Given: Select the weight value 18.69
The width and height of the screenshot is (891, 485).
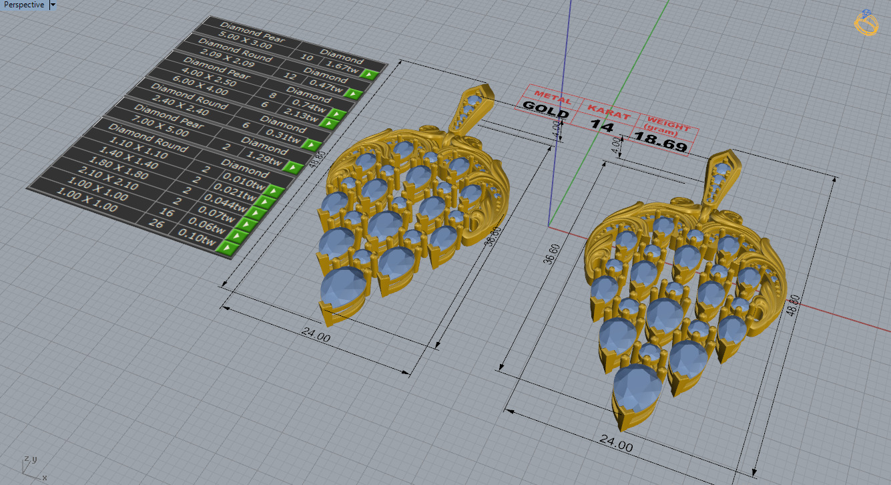Looking at the screenshot, I should [x=661, y=141].
